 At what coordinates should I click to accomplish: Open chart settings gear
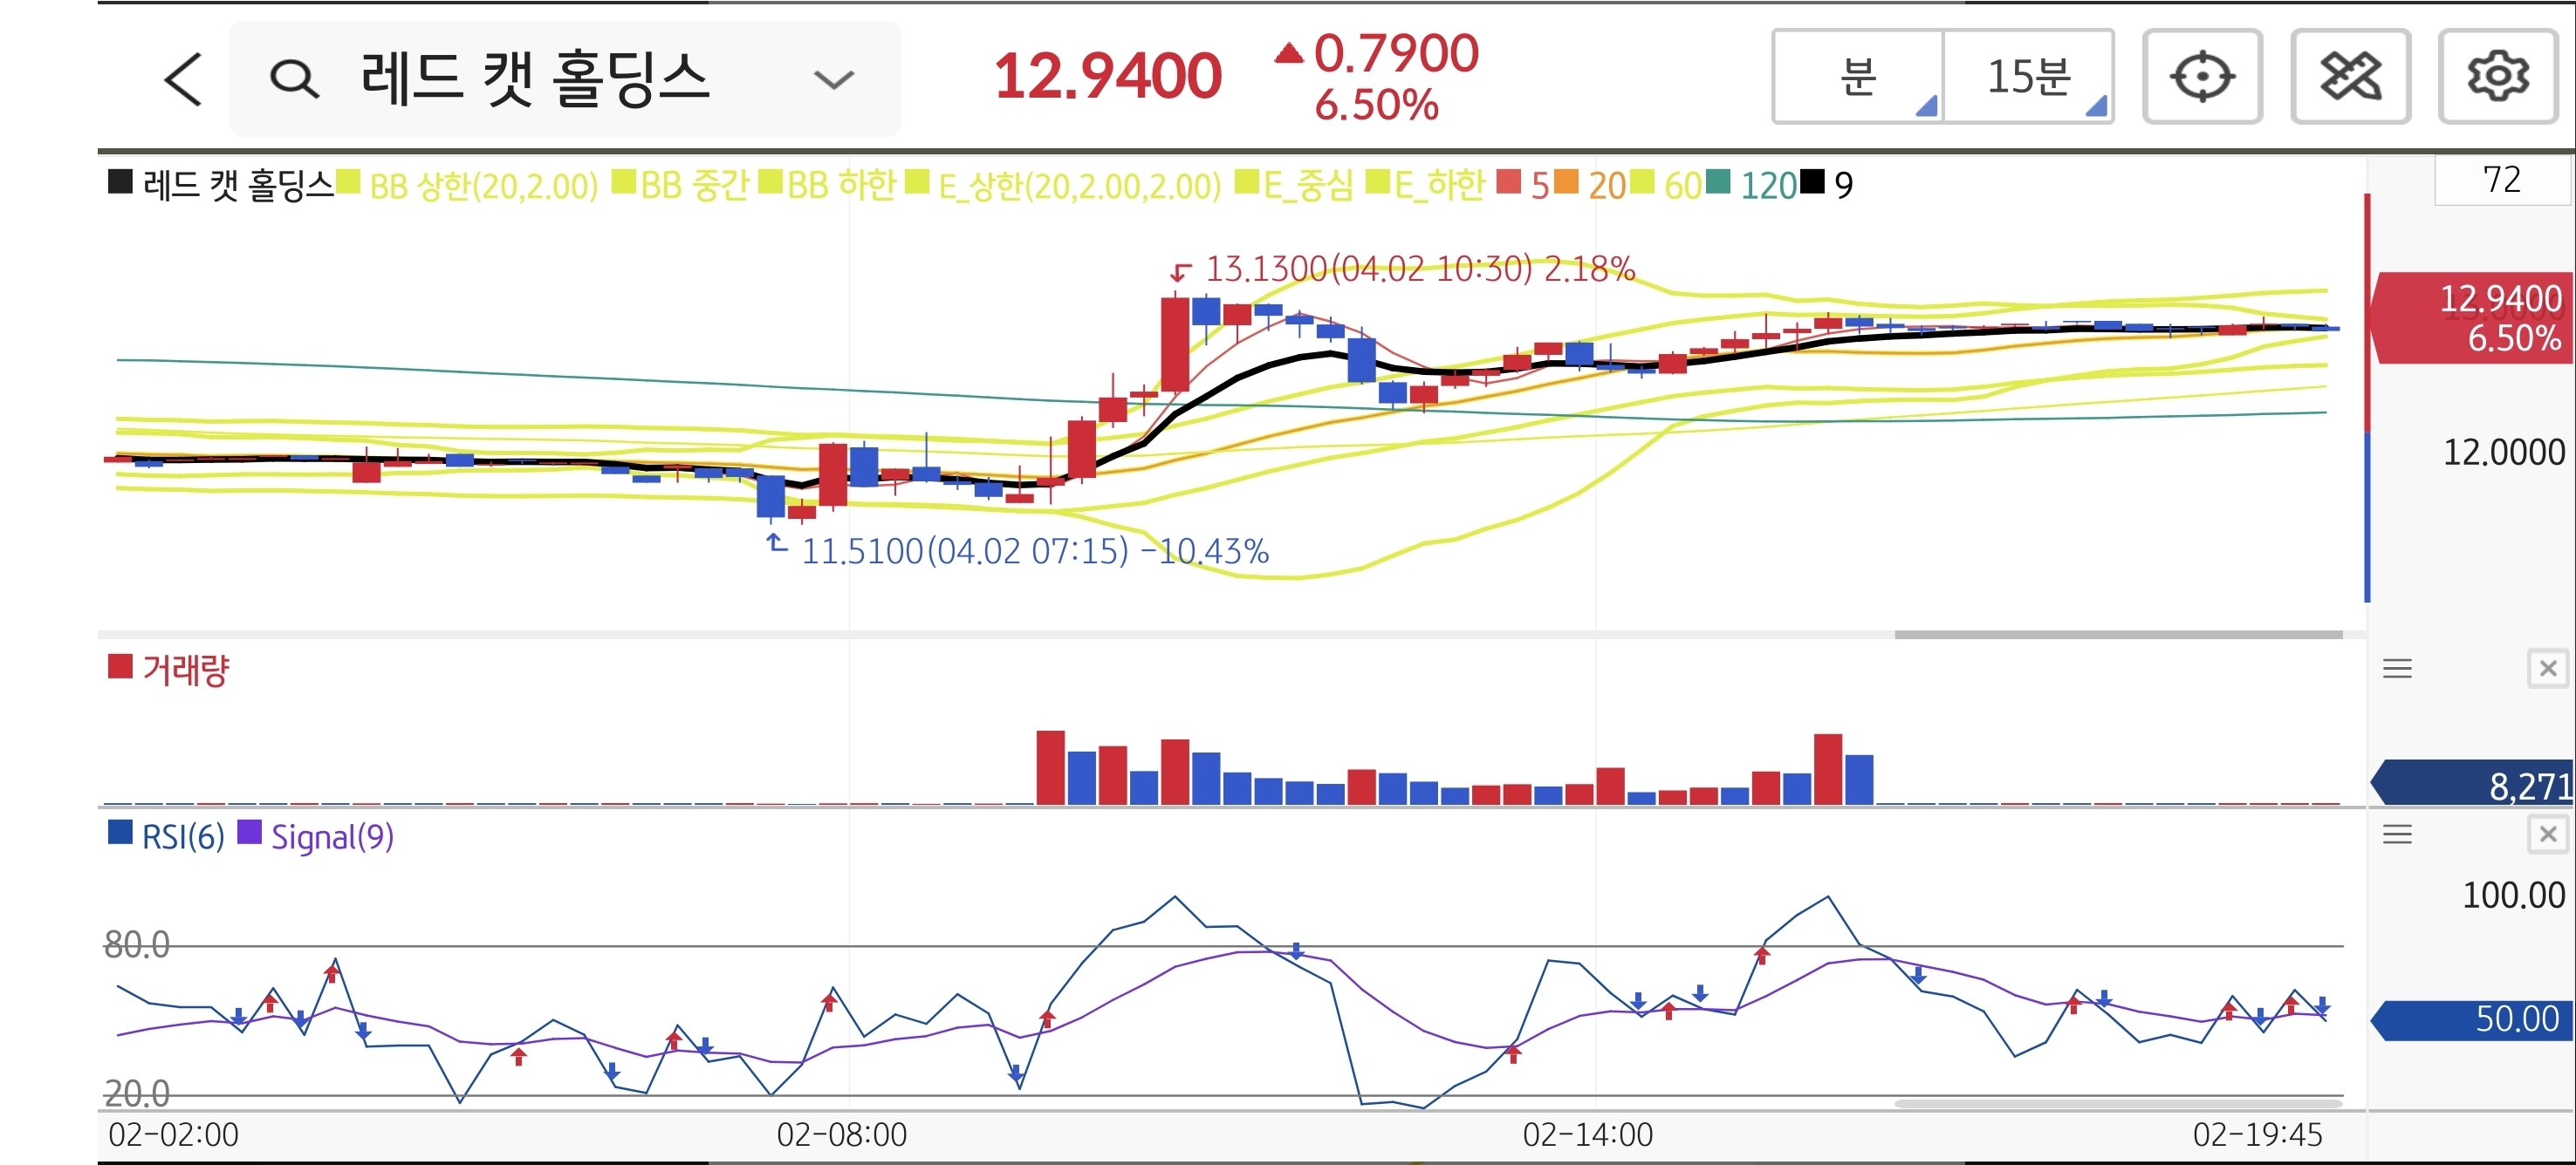point(2497,77)
